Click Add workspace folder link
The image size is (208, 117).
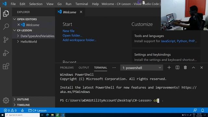pos(79,40)
